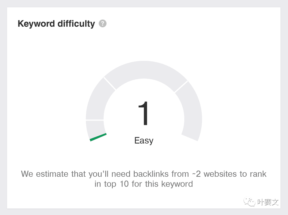The height and width of the screenshot is (215, 288).
Task: Click the white divider between left segments
Action: (110, 83)
